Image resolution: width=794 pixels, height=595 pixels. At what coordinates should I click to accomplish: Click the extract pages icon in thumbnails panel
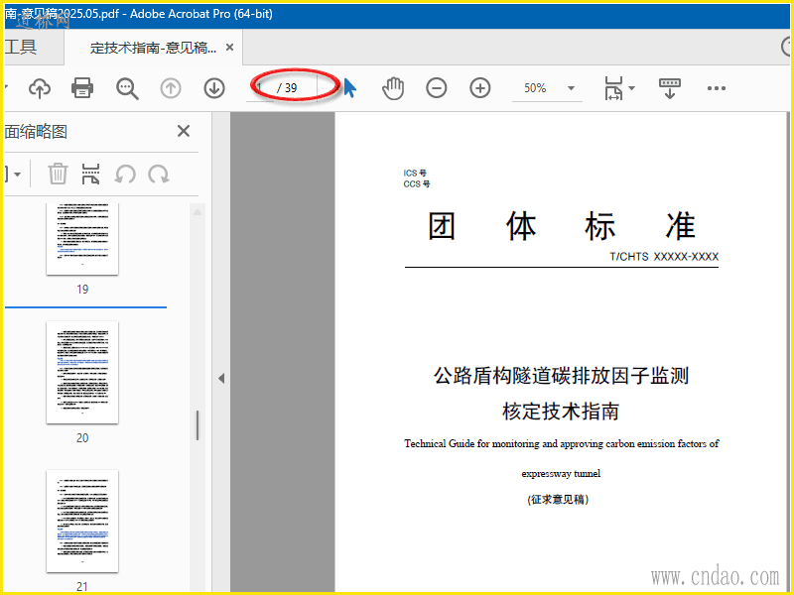[91, 174]
